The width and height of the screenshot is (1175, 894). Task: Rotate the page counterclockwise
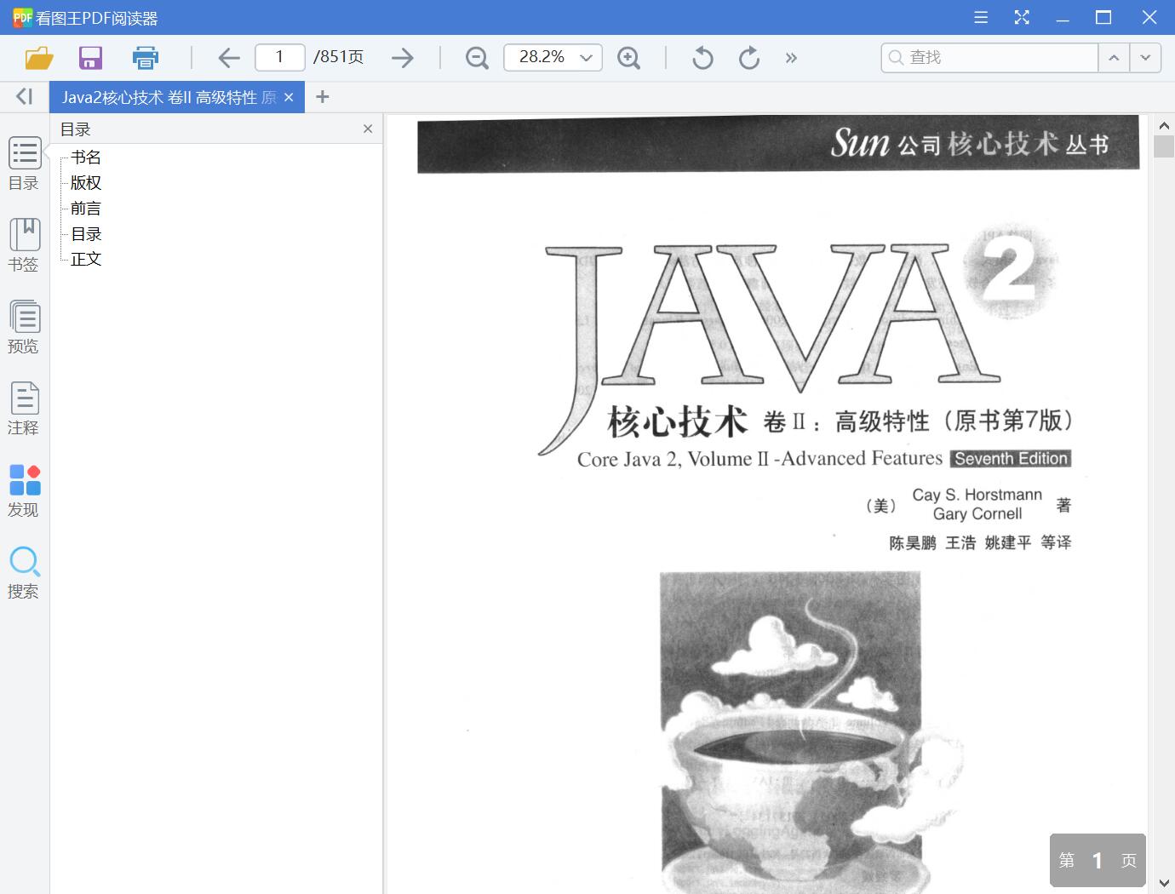tap(702, 58)
